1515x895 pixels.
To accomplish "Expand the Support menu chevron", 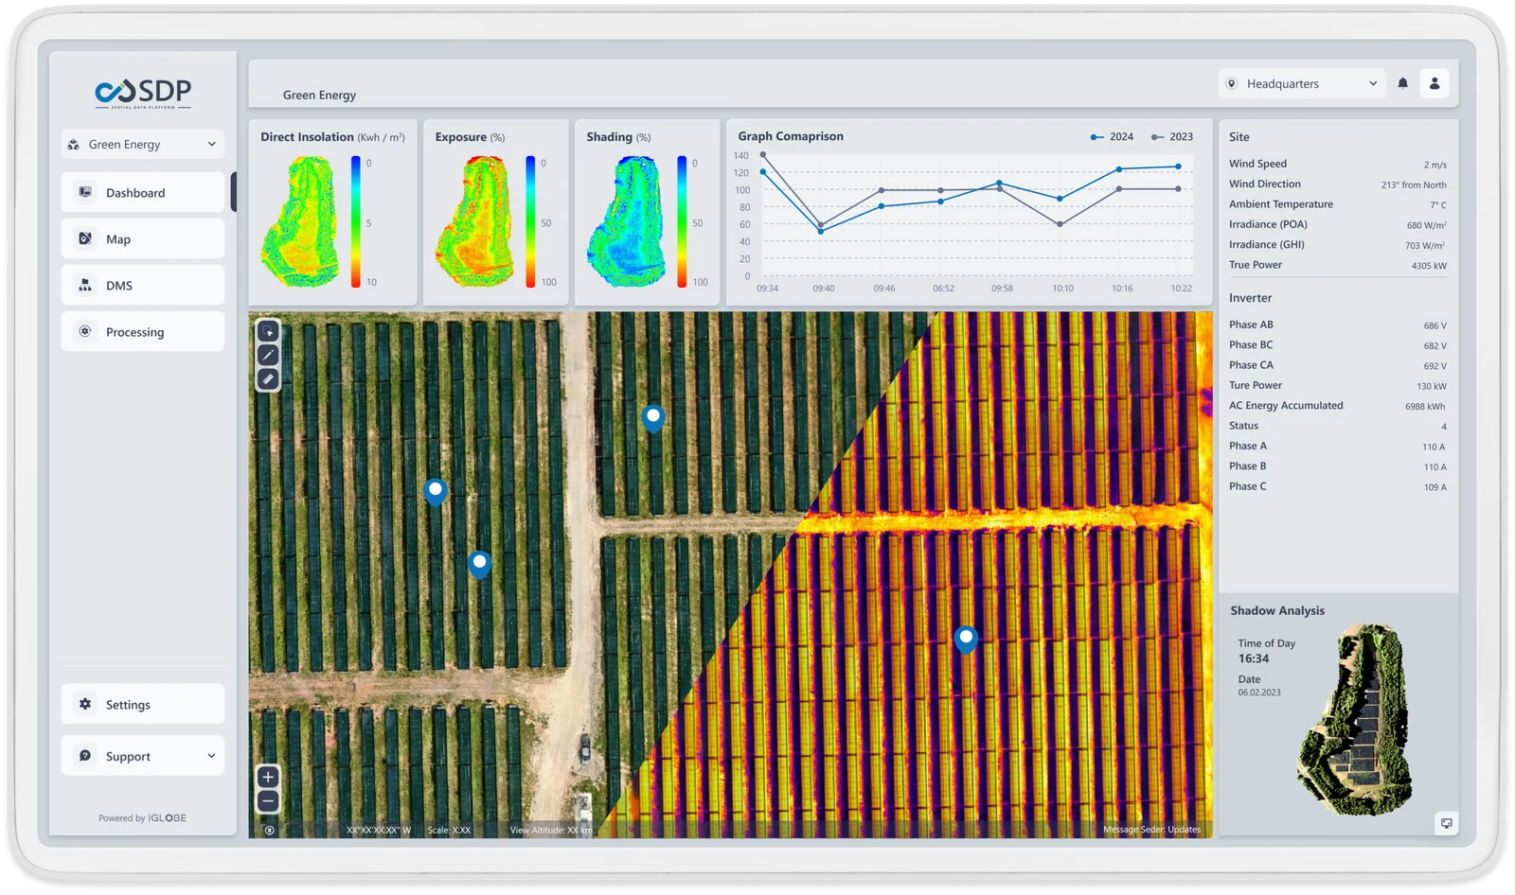I will pyautogui.click(x=211, y=756).
